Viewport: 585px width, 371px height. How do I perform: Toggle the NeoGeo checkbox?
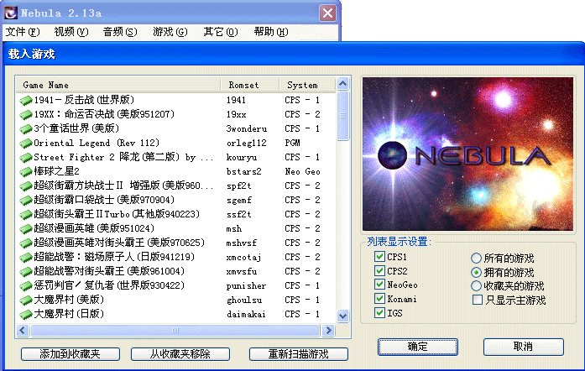(x=379, y=285)
